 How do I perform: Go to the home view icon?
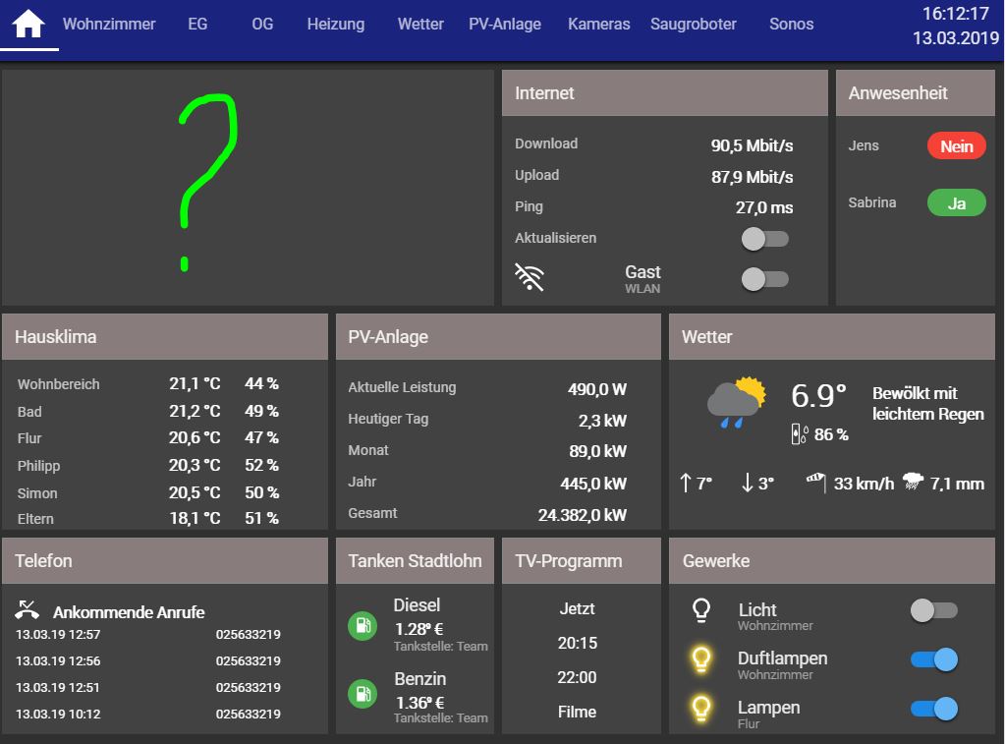[28, 24]
